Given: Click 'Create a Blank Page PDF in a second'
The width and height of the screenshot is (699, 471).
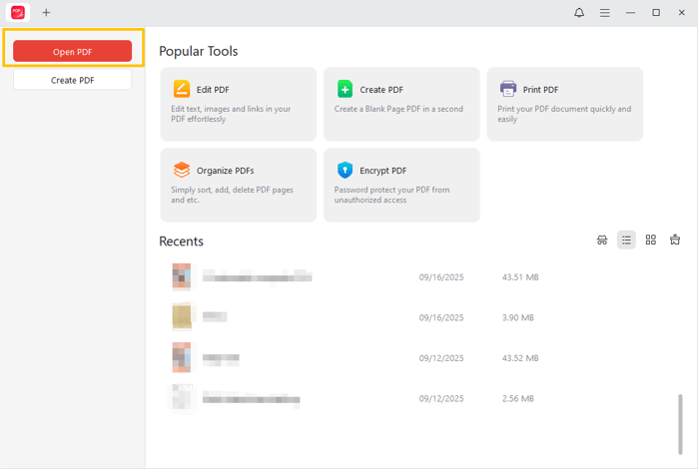Looking at the screenshot, I should [398, 109].
